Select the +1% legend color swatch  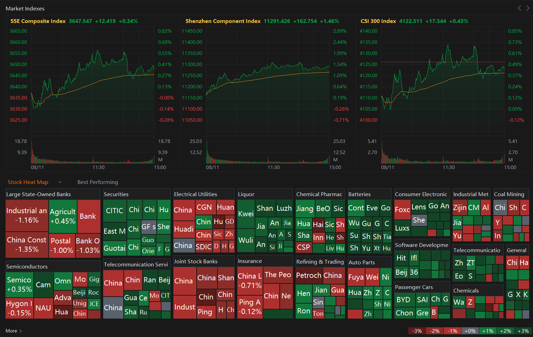tap(487, 331)
